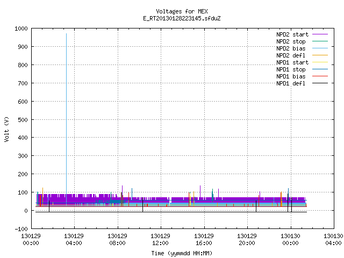The width and height of the screenshot is (344, 258).
Task: Click the 'Volt (V)' y-axis label
Action: point(6,129)
